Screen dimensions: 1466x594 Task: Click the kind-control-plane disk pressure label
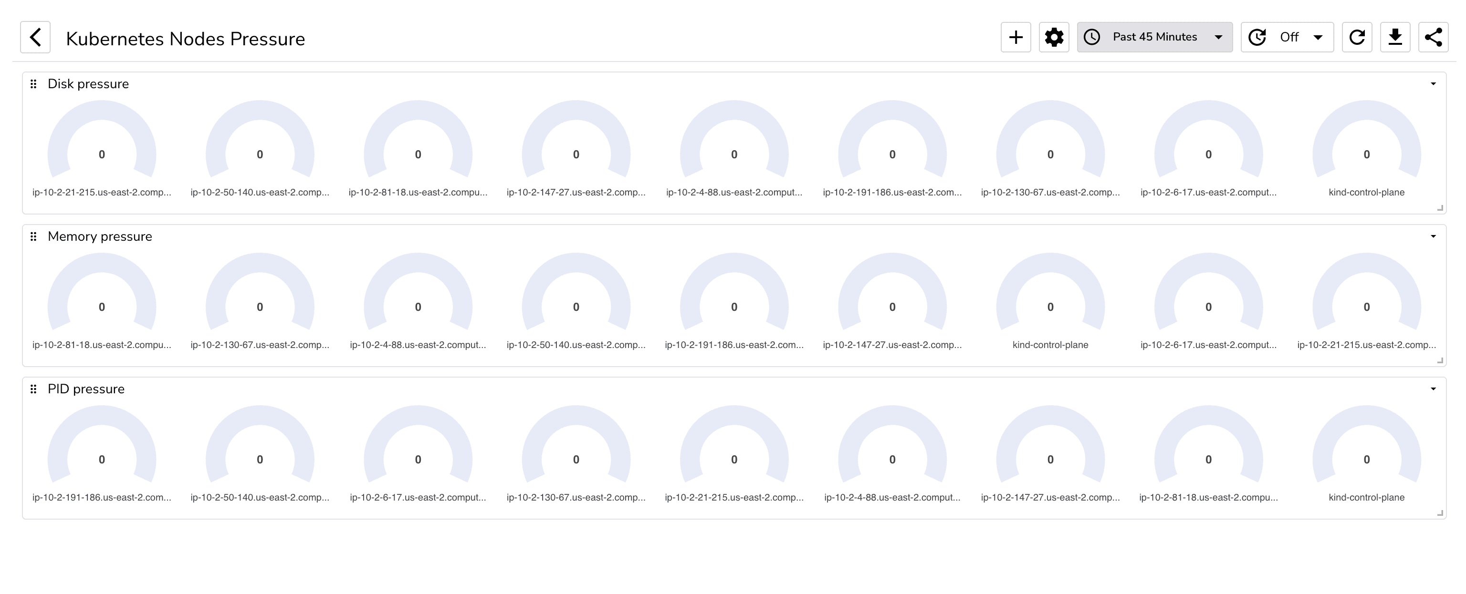pyautogui.click(x=1366, y=192)
